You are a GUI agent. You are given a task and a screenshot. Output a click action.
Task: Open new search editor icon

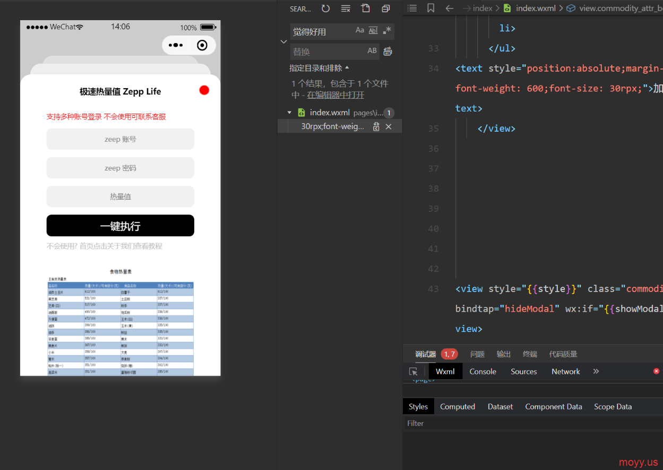[x=365, y=8]
